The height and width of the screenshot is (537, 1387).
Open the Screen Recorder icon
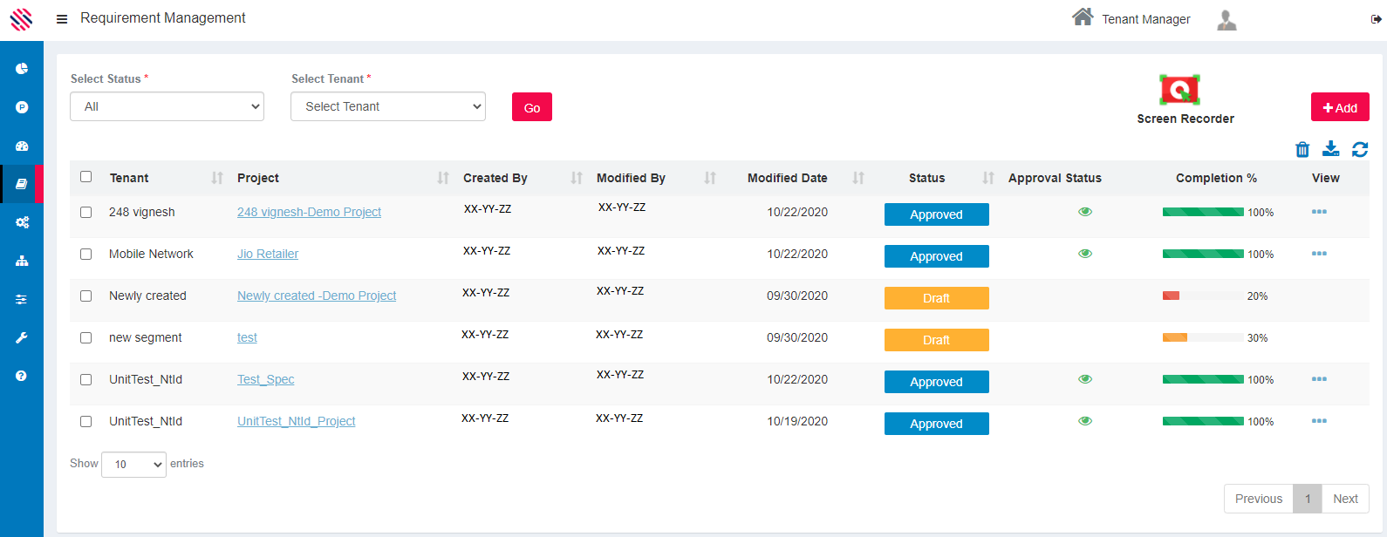[x=1179, y=90]
